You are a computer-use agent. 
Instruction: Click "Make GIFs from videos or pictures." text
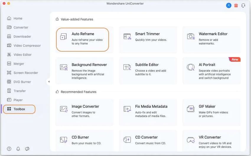[x=213, y=114]
